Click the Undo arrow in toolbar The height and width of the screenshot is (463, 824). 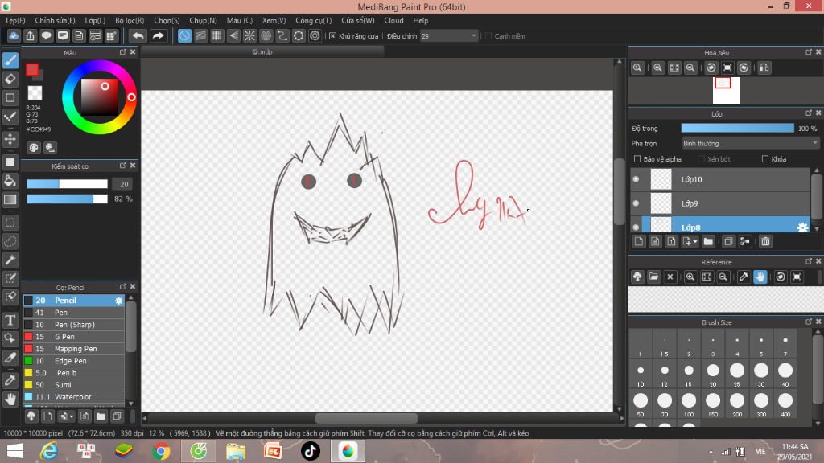(138, 35)
